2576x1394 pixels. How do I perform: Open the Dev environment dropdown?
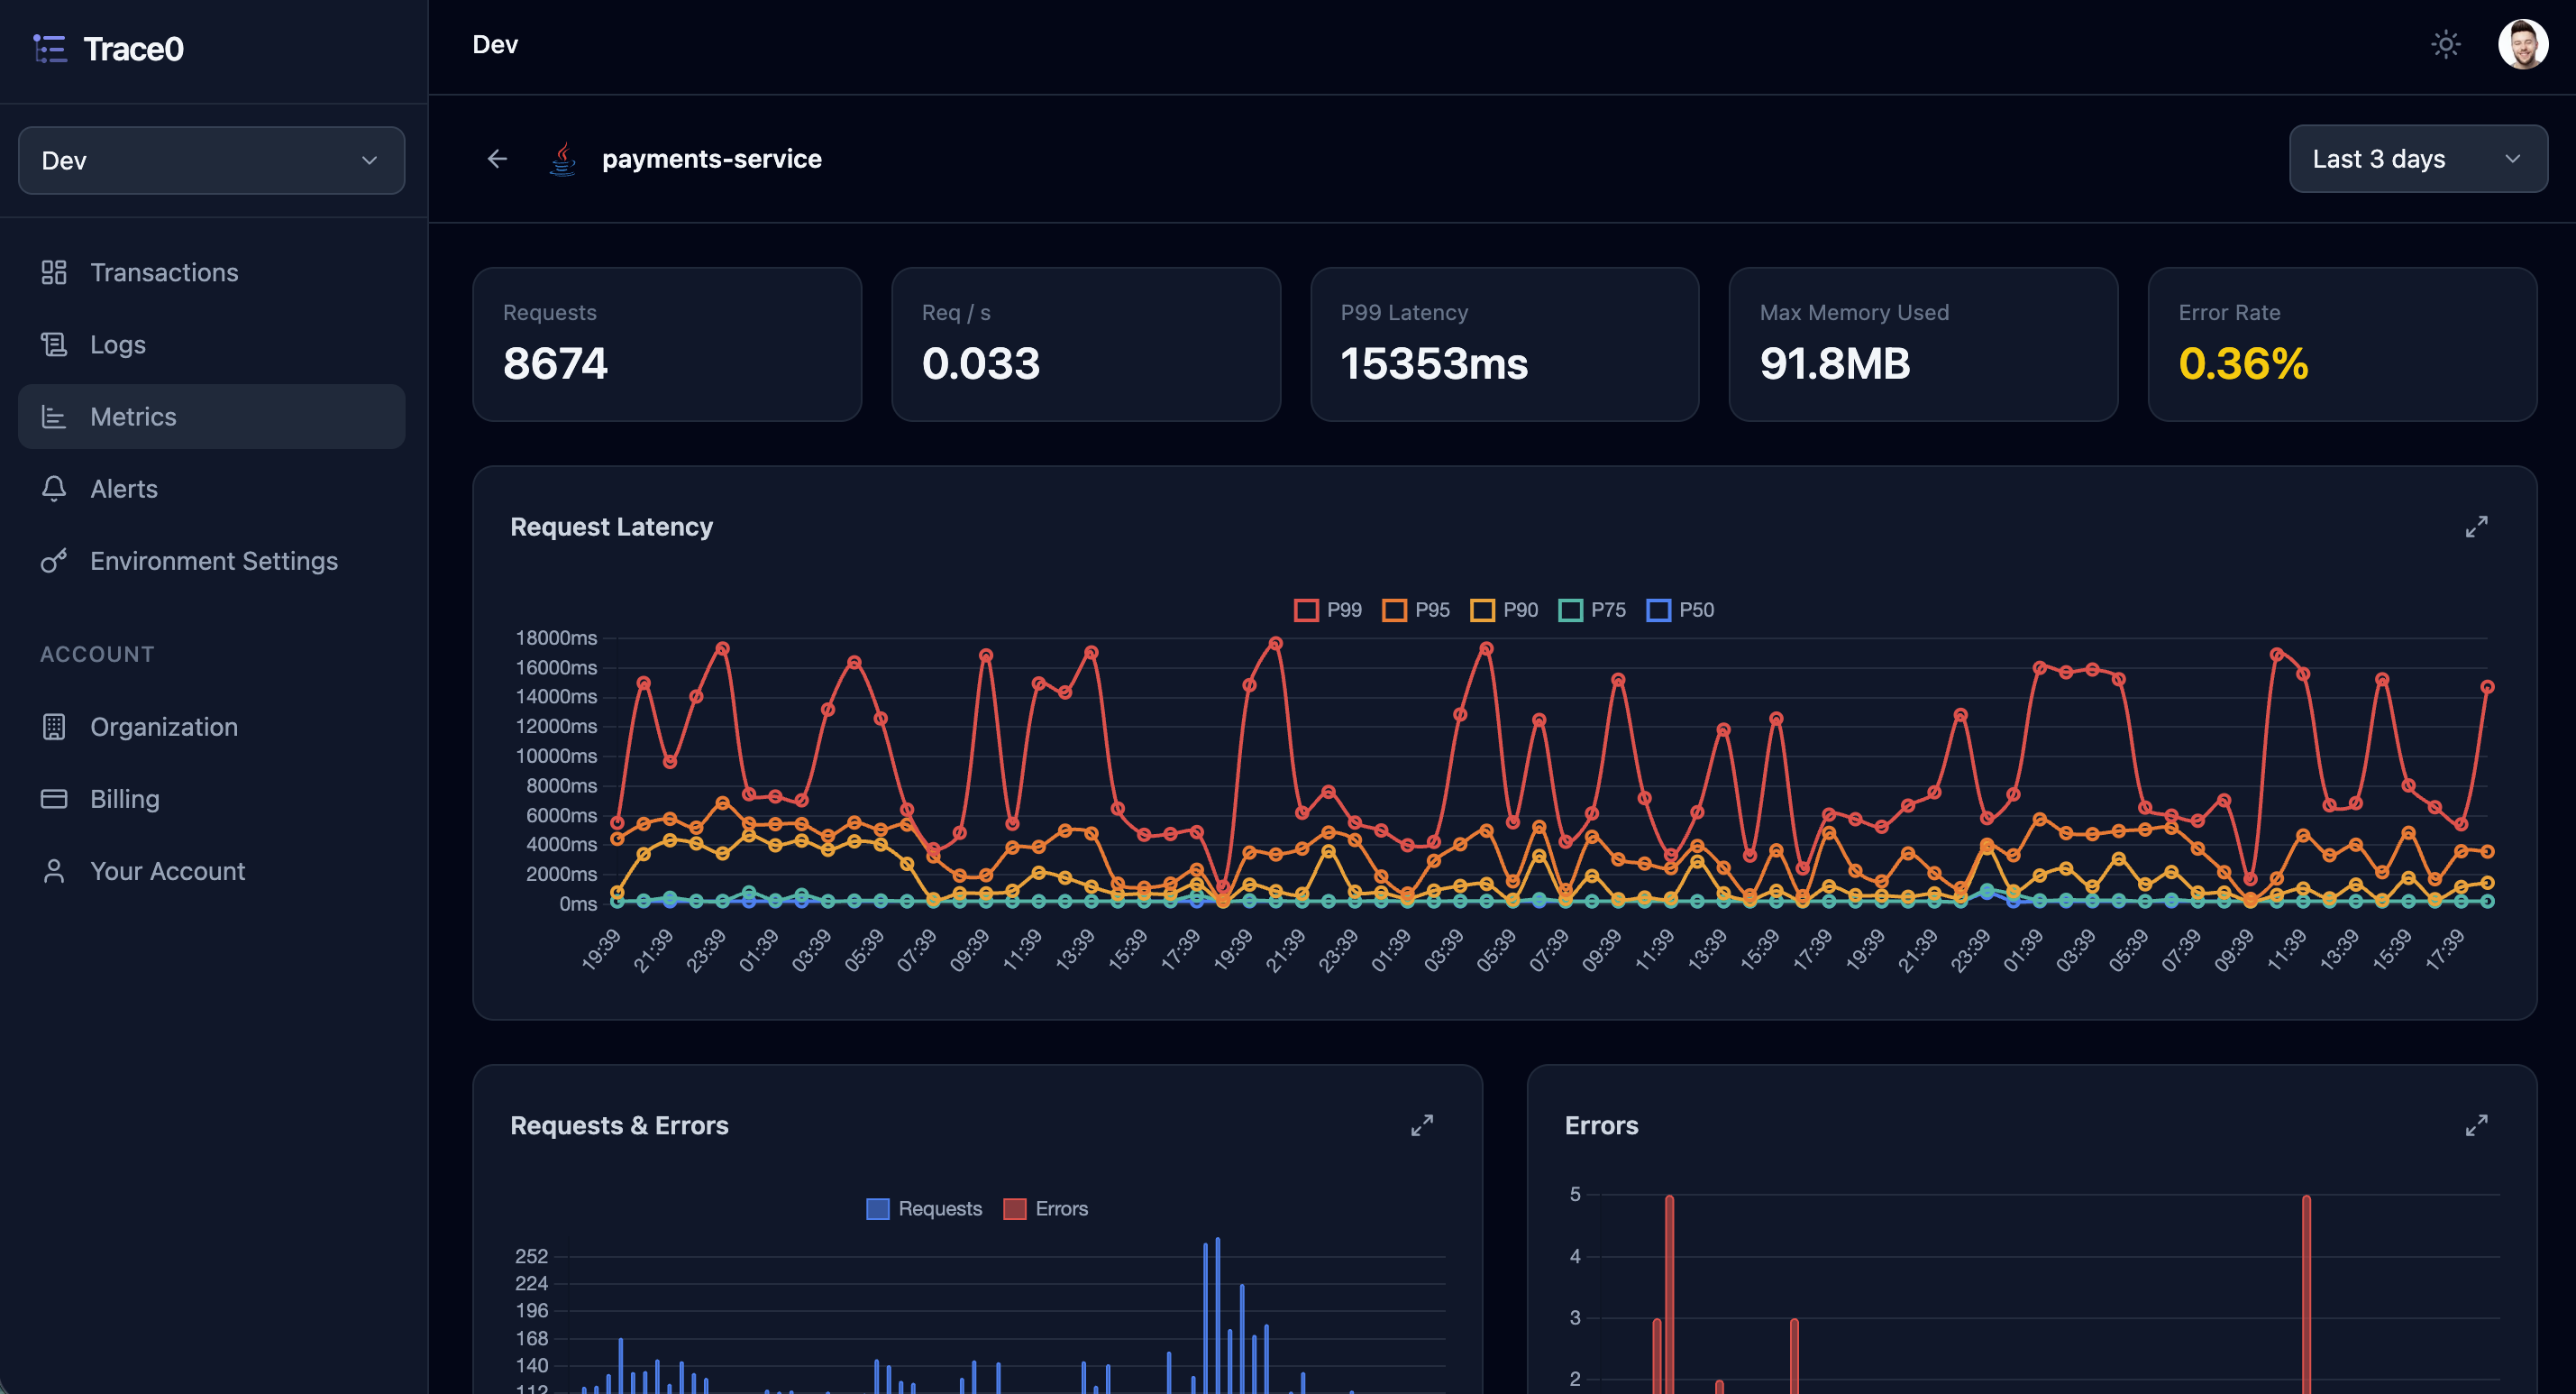211,160
